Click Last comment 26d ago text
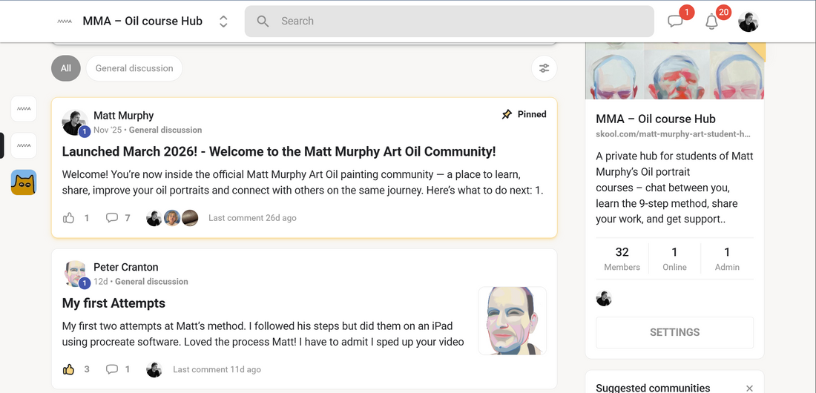Image resolution: width=816 pixels, height=393 pixels. pyautogui.click(x=252, y=218)
